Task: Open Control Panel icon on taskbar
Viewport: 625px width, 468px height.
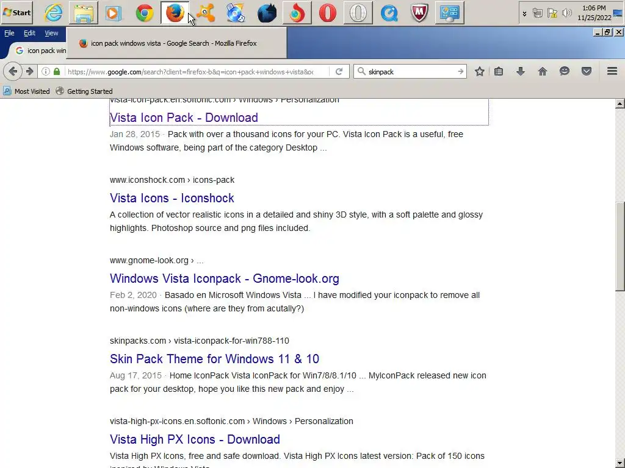Action: (x=450, y=13)
